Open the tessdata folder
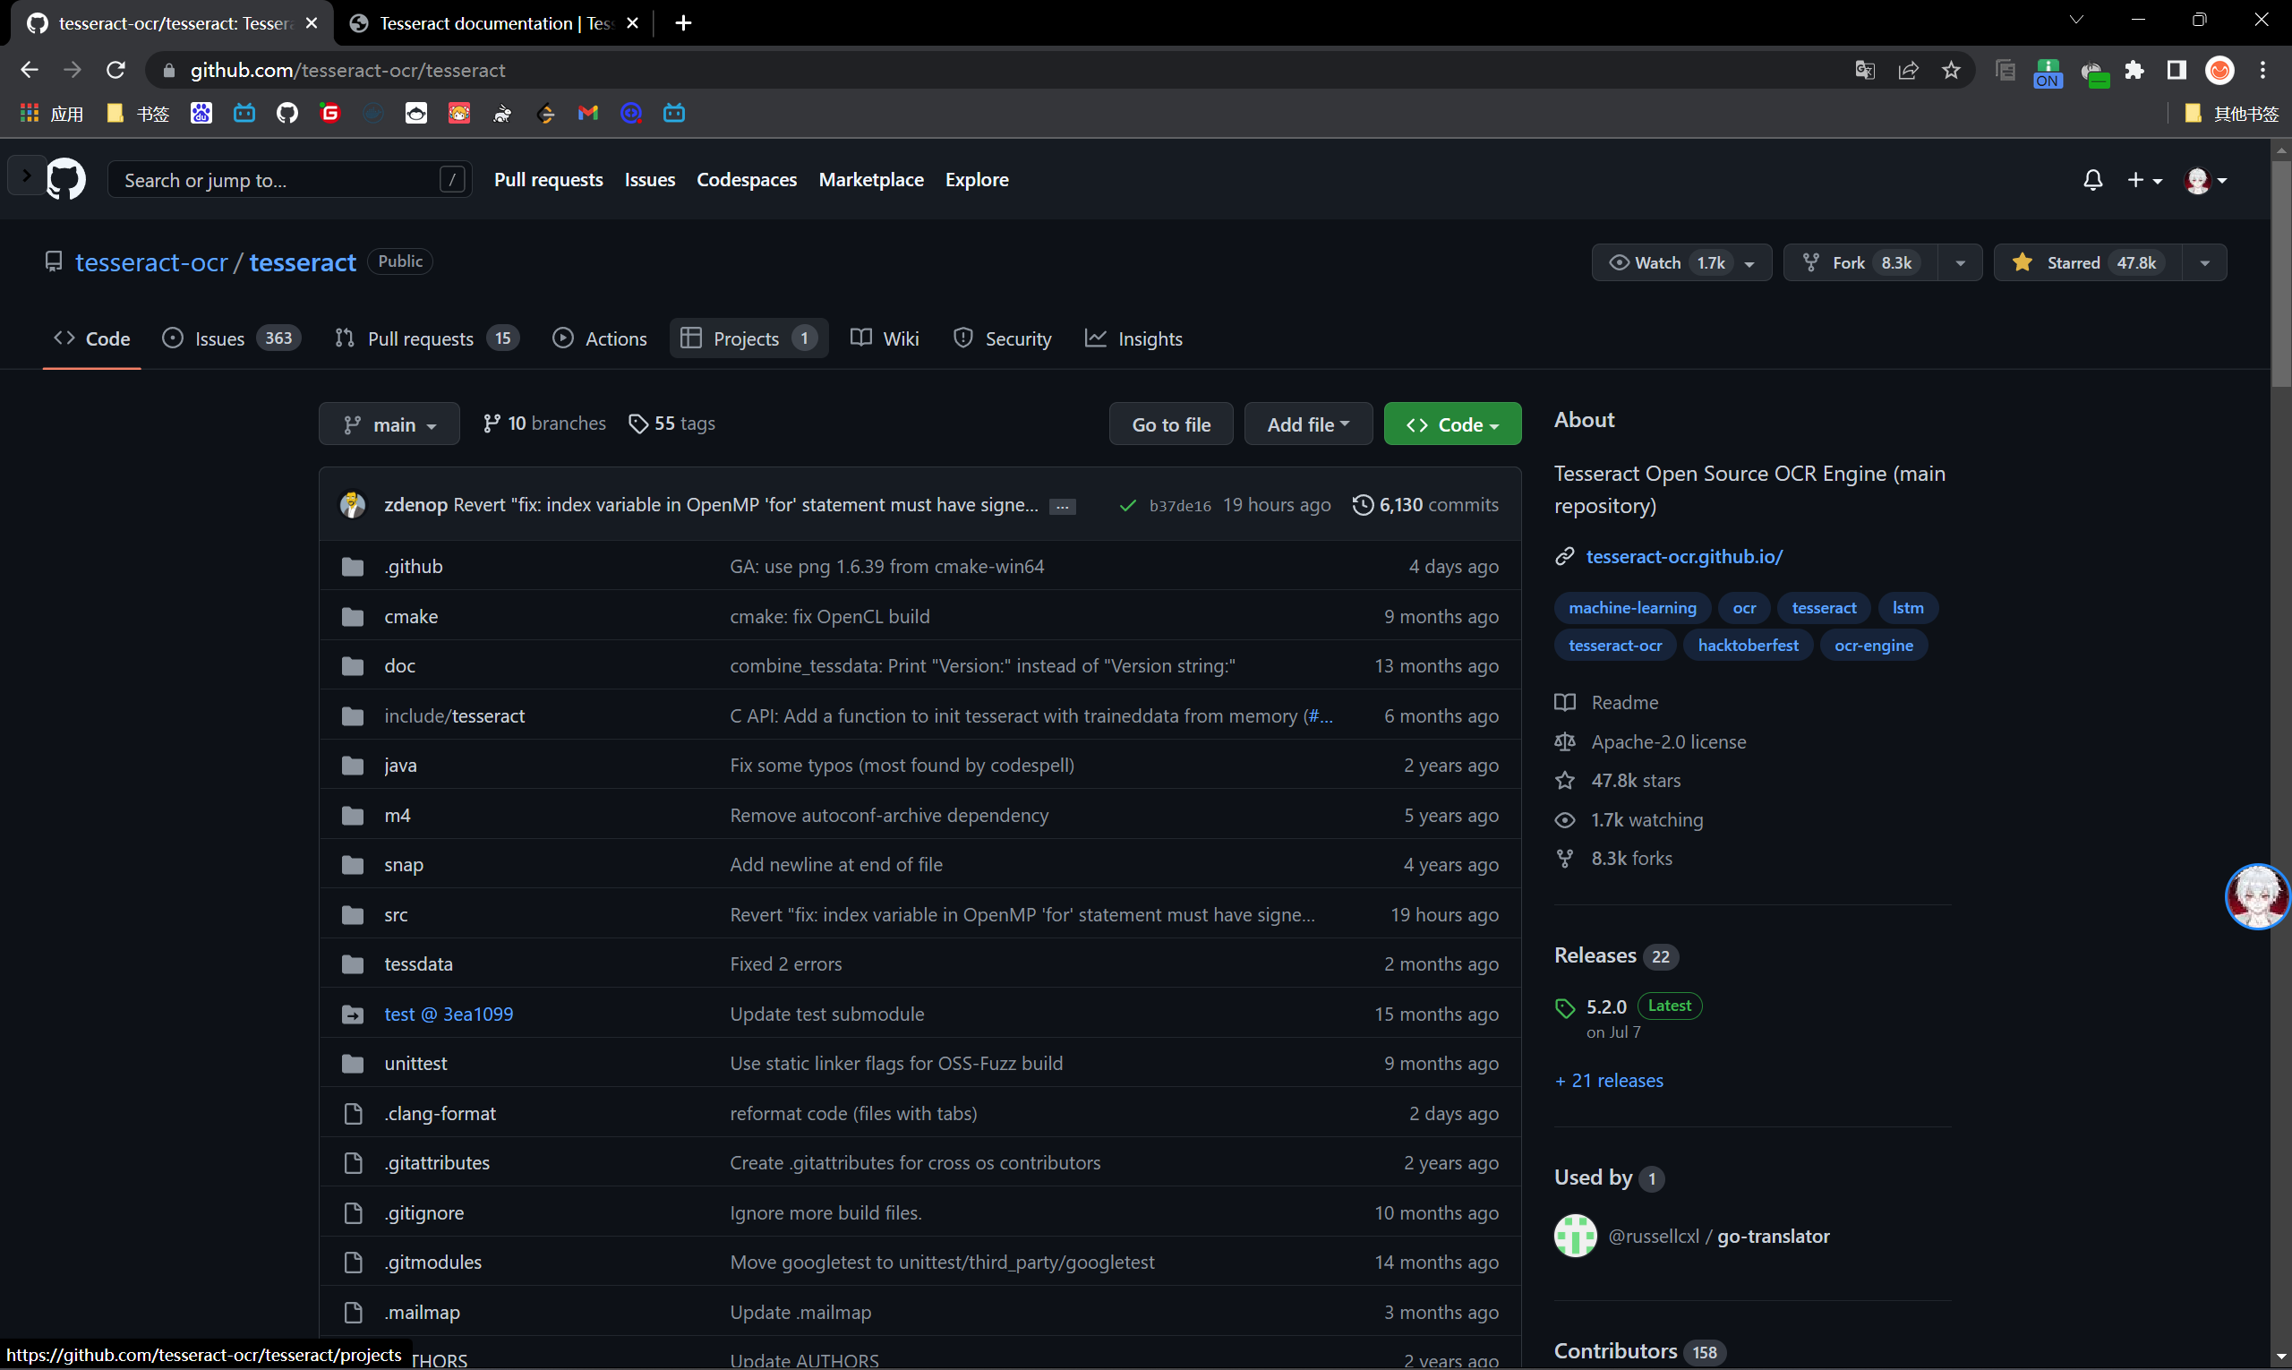 (418, 964)
